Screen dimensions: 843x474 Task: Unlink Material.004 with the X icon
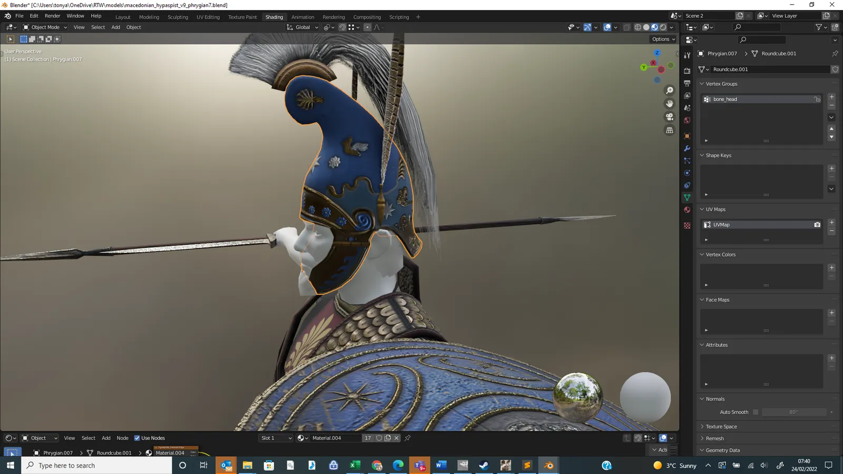tap(397, 438)
